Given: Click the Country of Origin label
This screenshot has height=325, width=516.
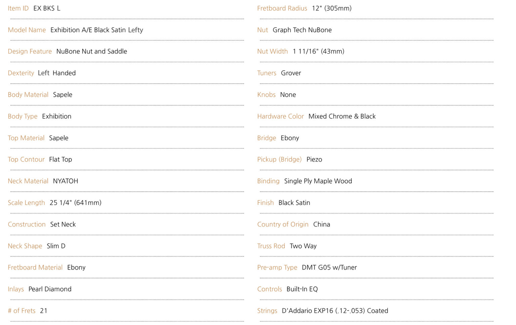Looking at the screenshot, I should pos(283,224).
